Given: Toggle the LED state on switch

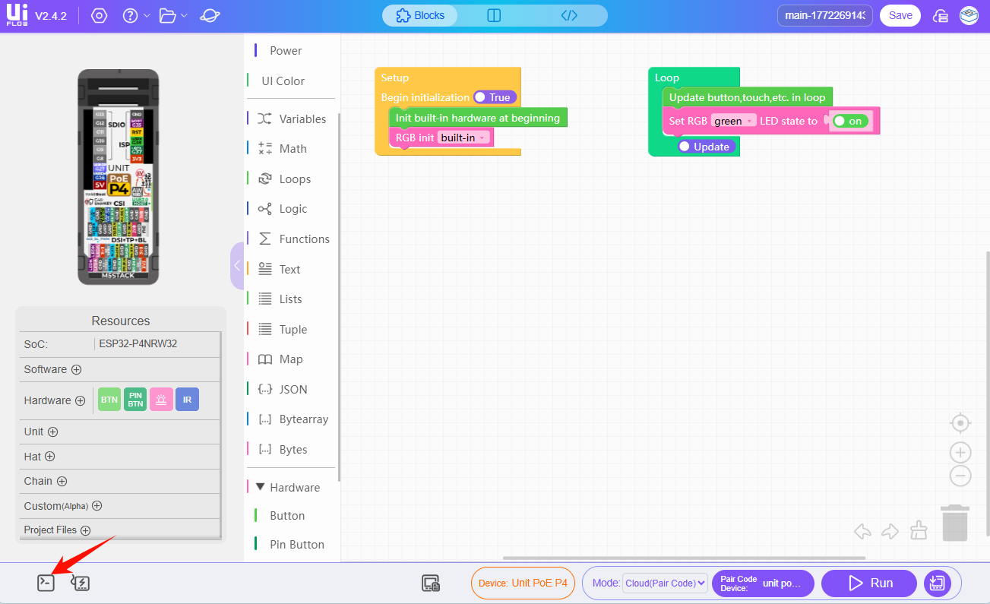Looking at the screenshot, I should click(849, 121).
